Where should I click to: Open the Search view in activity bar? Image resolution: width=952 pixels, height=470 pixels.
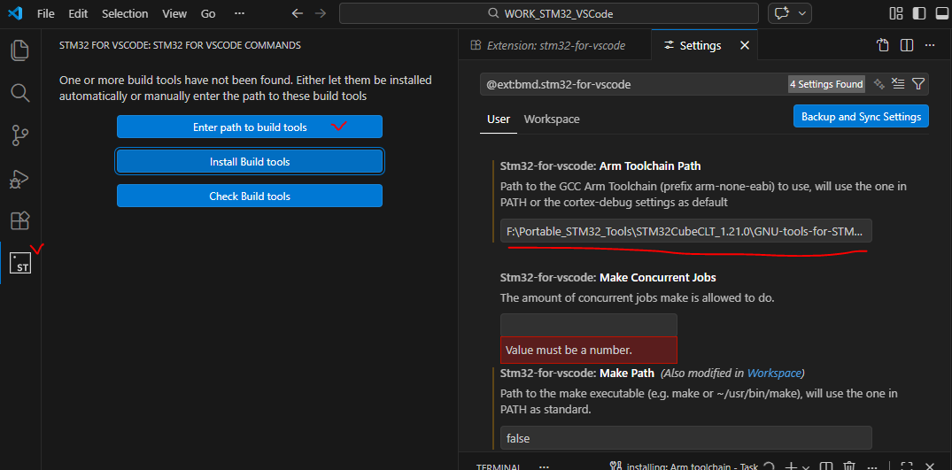[x=20, y=93]
